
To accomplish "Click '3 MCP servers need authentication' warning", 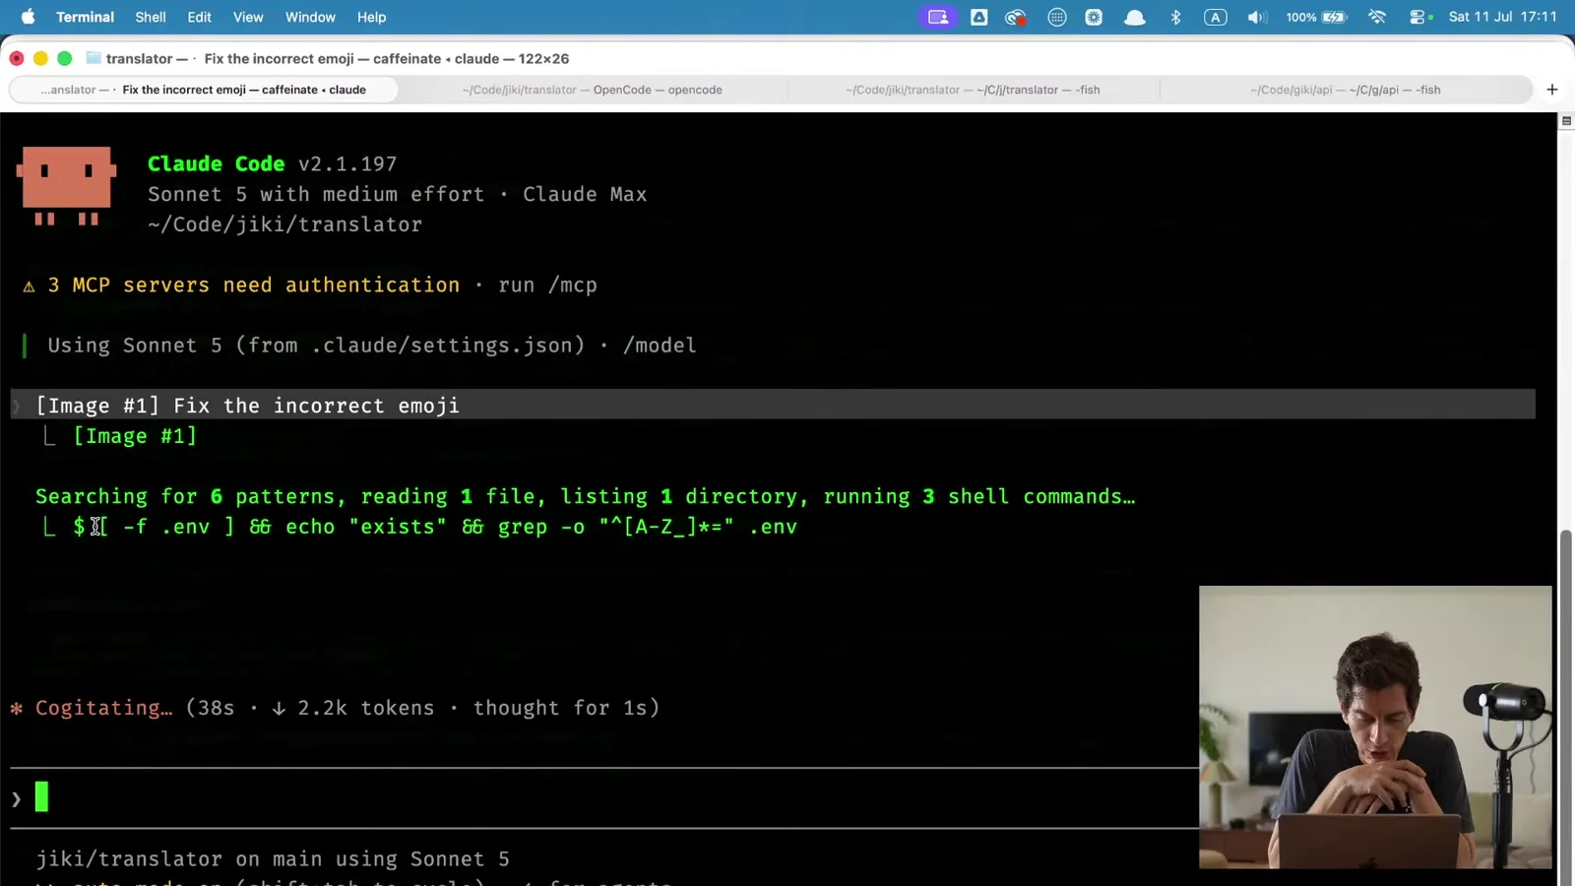I will 254,285.
